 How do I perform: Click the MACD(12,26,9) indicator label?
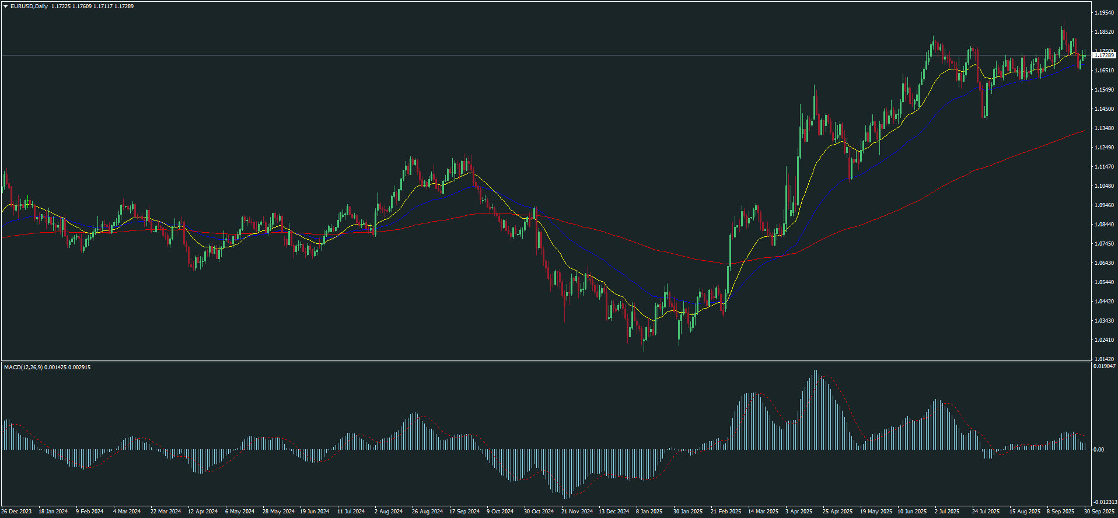pos(23,367)
